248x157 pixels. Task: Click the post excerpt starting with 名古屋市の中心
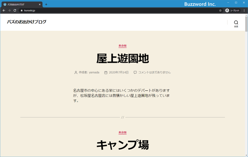122,96
